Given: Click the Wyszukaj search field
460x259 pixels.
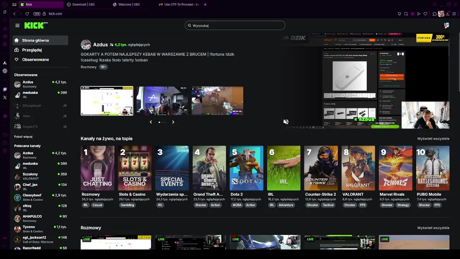Looking at the screenshot, I should [x=235, y=26].
